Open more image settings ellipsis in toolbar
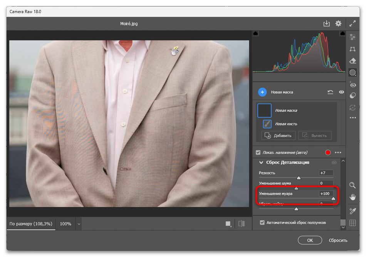366x257 pixels. (353, 118)
